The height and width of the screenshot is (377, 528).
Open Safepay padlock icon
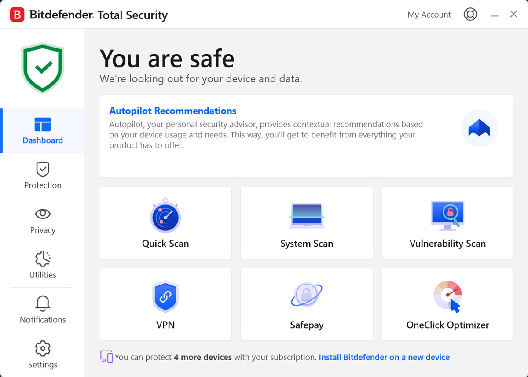pyautogui.click(x=307, y=295)
